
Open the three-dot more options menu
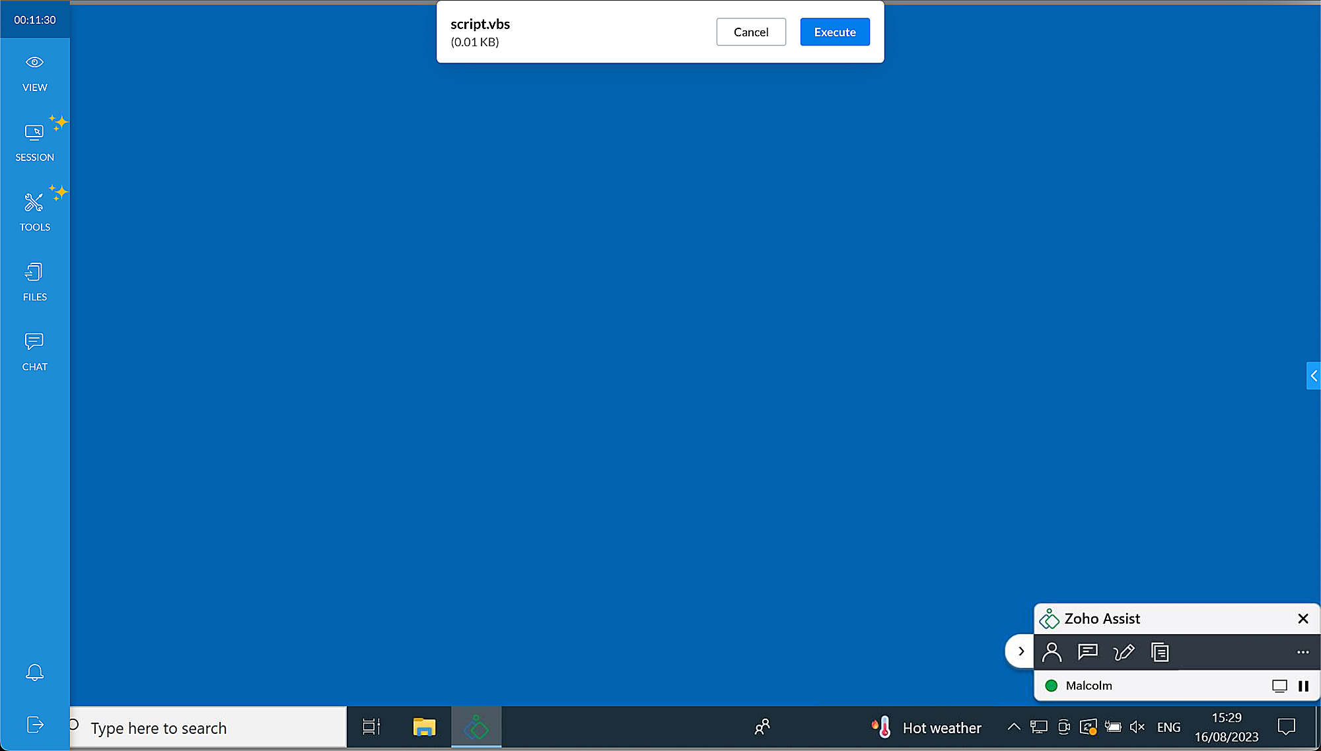click(x=1302, y=653)
